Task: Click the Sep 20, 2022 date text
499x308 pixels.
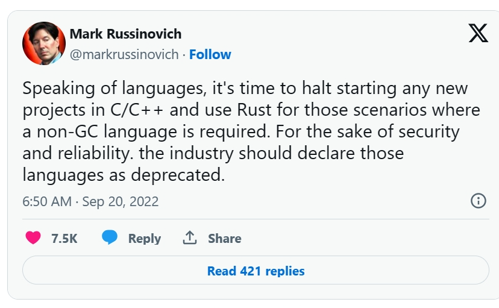Action: pos(121,201)
